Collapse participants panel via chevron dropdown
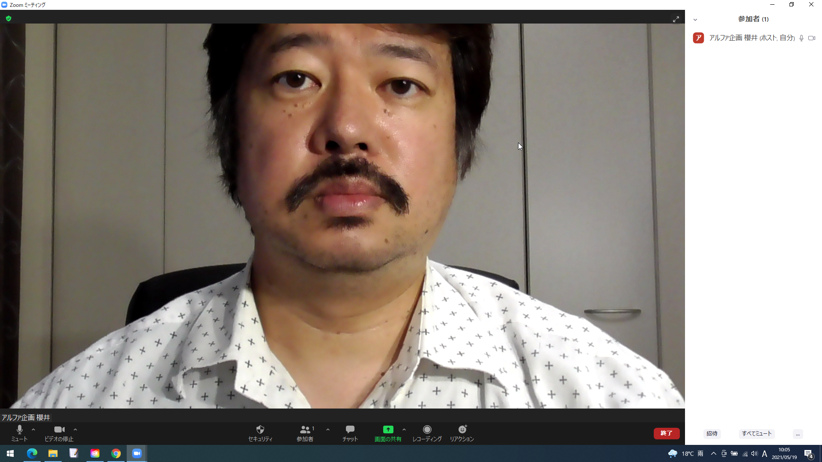This screenshot has height=462, width=822. (695, 20)
